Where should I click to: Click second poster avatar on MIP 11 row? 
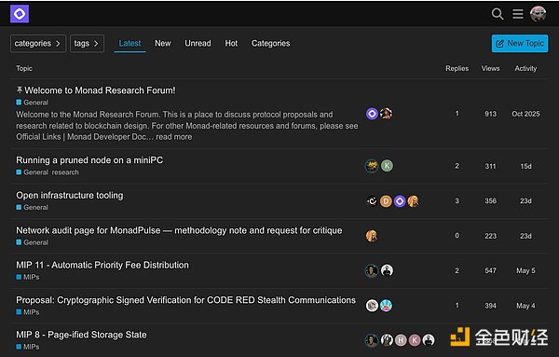[x=387, y=270]
